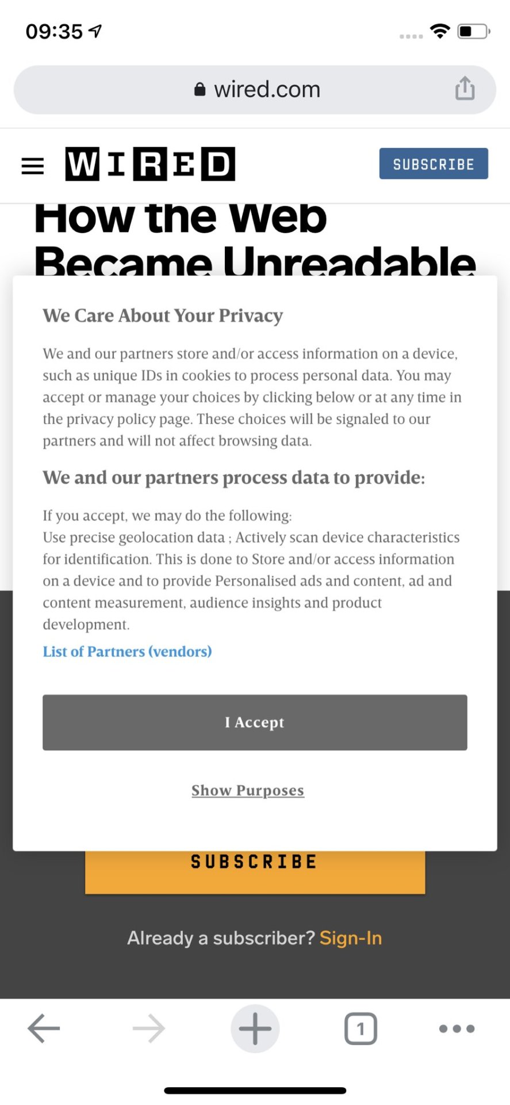
Task: Open the three-dot browser menu
Action: click(x=457, y=1028)
